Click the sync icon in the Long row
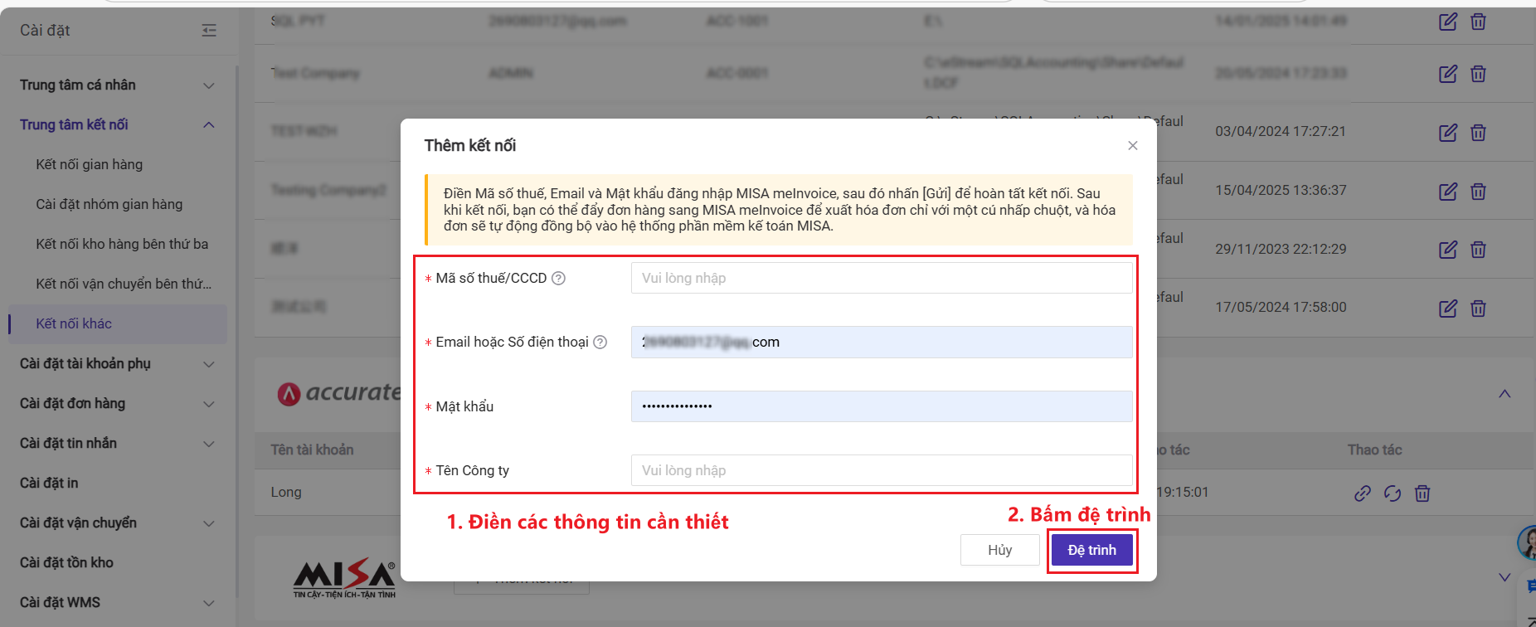1536x627 pixels. click(1393, 493)
